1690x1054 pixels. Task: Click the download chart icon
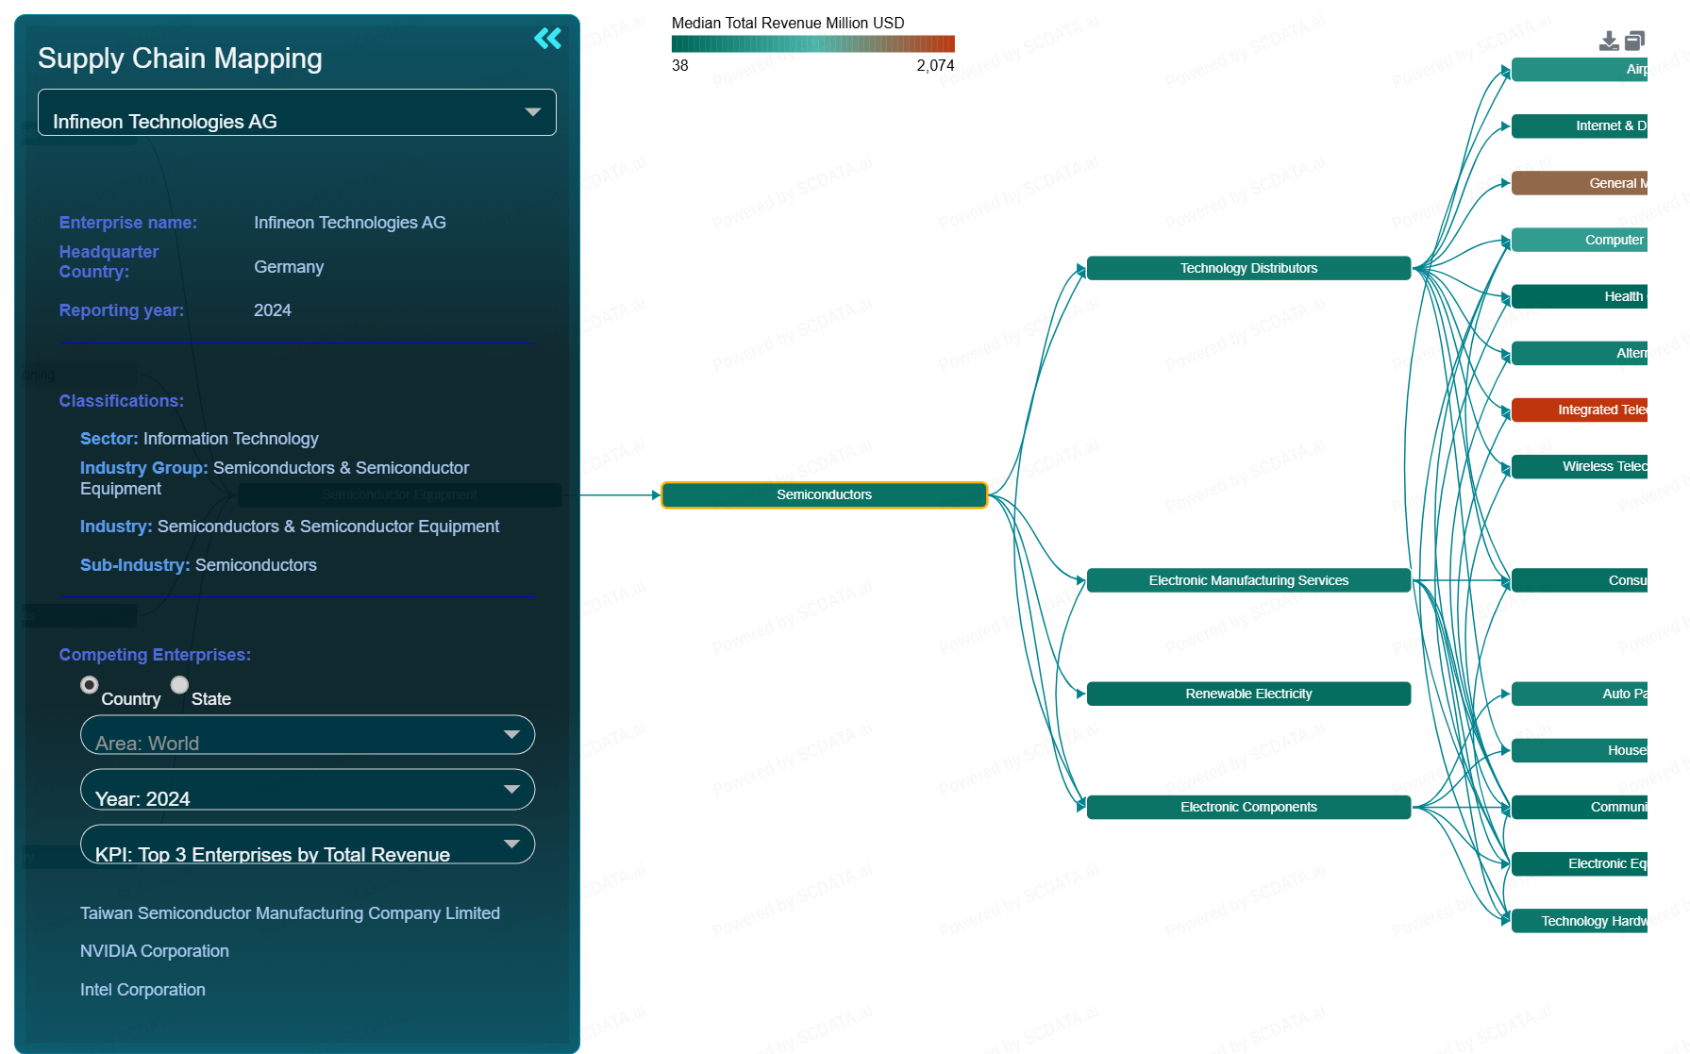coord(1609,41)
